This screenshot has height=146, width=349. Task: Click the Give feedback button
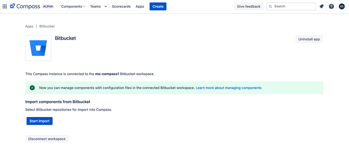249,6
